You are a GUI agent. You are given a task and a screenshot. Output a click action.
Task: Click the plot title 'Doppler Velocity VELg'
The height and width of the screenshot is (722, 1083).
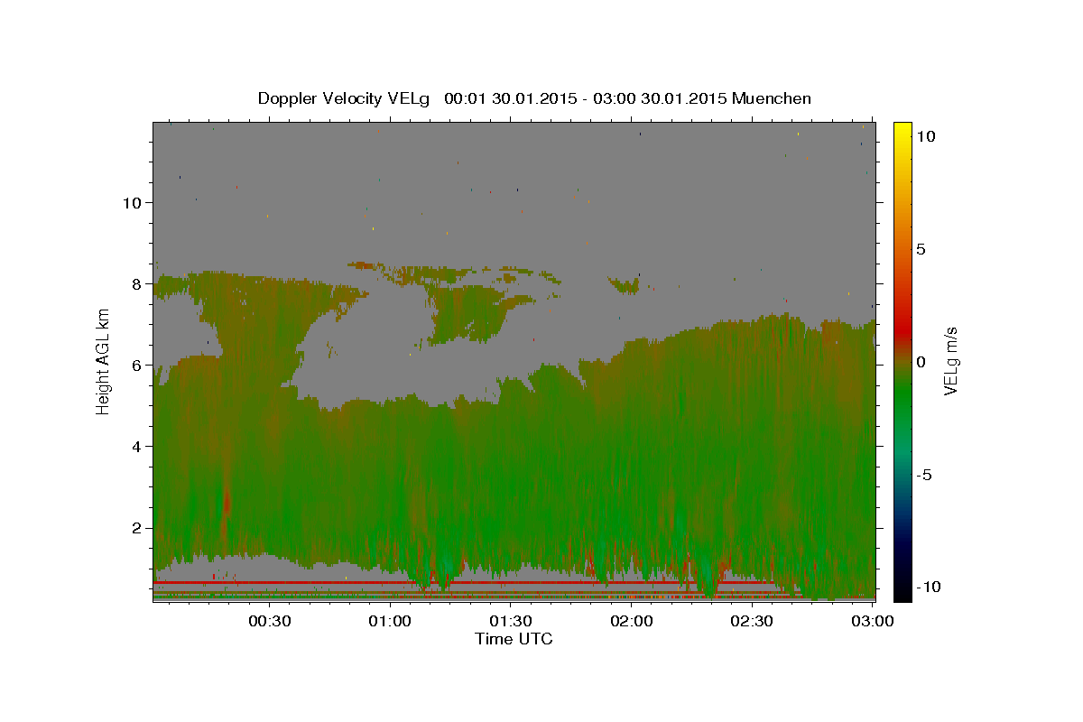pyautogui.click(x=344, y=98)
